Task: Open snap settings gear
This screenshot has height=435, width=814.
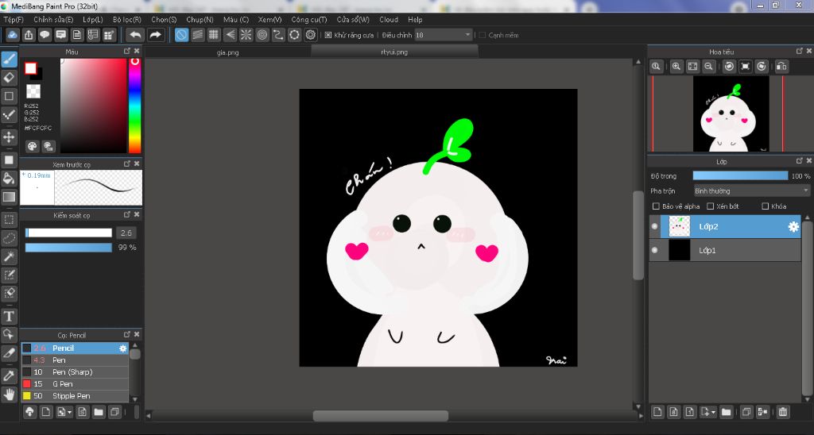Action: coord(311,35)
